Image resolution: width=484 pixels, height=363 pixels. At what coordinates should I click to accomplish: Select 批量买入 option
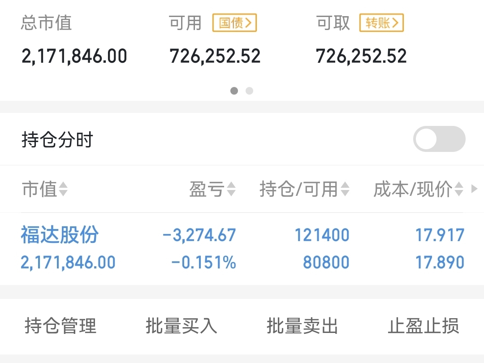pos(181,326)
